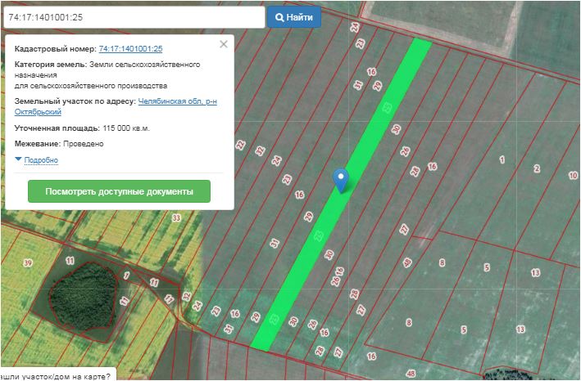This screenshot has height=381, width=581.
Task: Click parcel 1 next to parcel 2
Action: tap(502, 161)
